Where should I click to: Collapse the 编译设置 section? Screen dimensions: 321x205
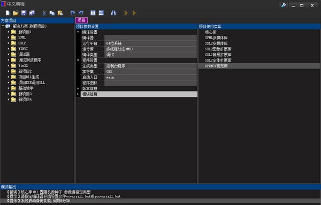click(x=78, y=32)
